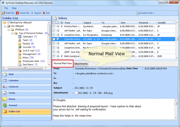
Task: Click the folder tree horizontal scrollbar thumb
Action: [x=25, y=68]
